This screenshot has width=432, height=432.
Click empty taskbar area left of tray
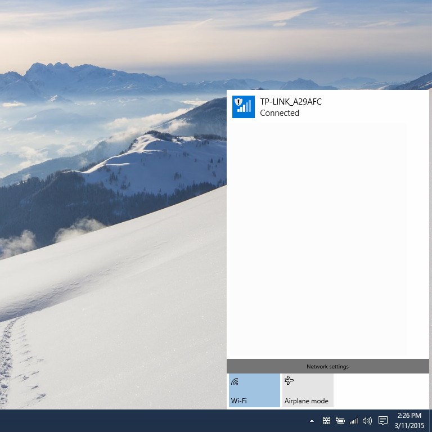point(152,421)
